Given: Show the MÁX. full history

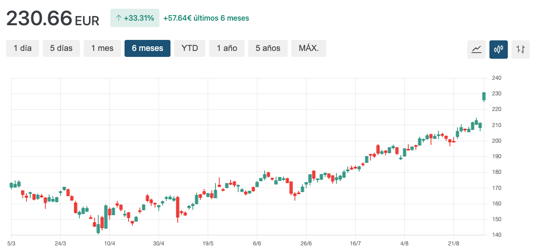Looking at the screenshot, I should pyautogui.click(x=309, y=48).
